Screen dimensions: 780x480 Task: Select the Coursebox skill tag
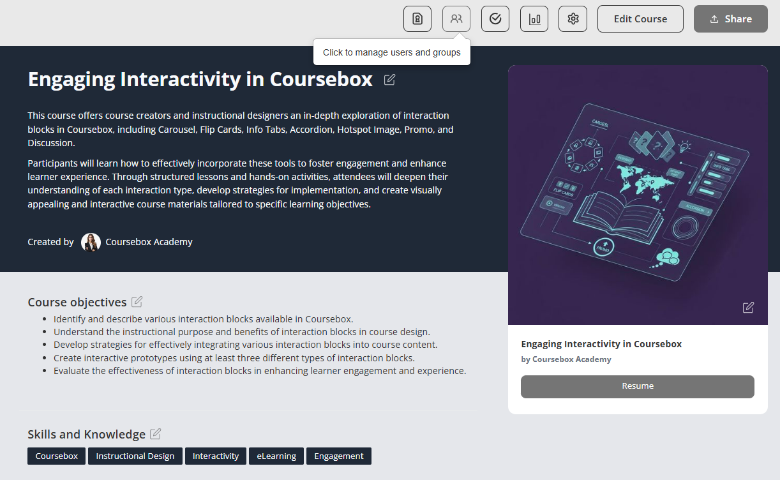pyautogui.click(x=57, y=456)
